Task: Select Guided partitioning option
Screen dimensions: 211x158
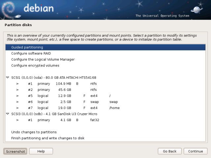Action: [x=27, y=47]
